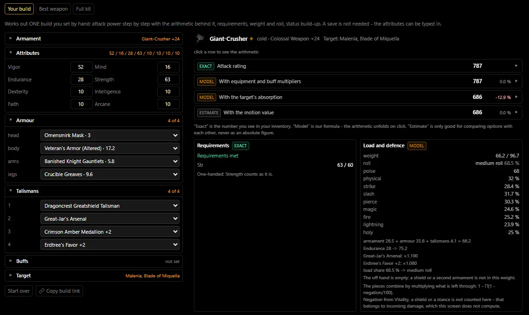The width and height of the screenshot is (529, 315).
Task: Click the Dexterity input field
Action: (81, 92)
